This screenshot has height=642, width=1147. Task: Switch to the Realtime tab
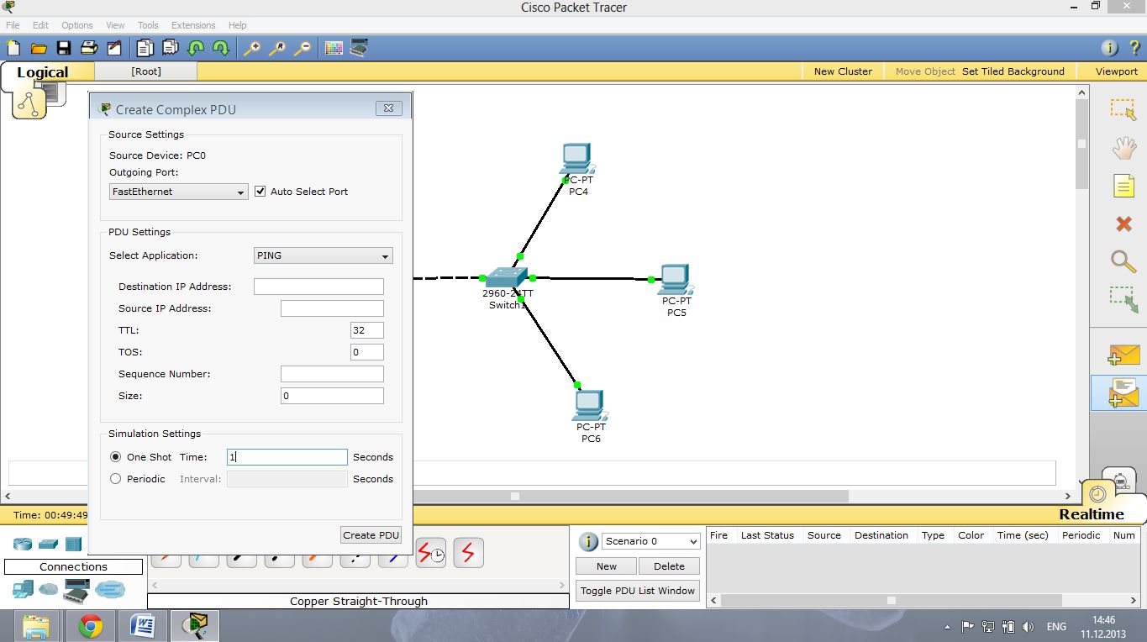(x=1092, y=514)
